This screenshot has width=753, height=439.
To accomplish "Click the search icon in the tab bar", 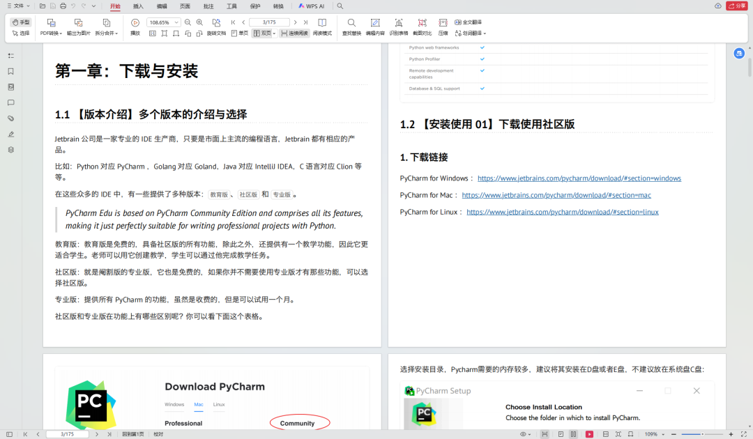I will coord(340,6).
